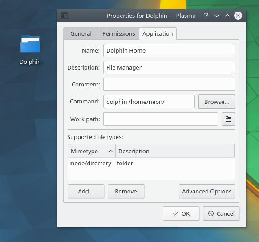The width and height of the screenshot is (259, 242).
Task: Confirm with the OK button
Action: [x=181, y=213]
